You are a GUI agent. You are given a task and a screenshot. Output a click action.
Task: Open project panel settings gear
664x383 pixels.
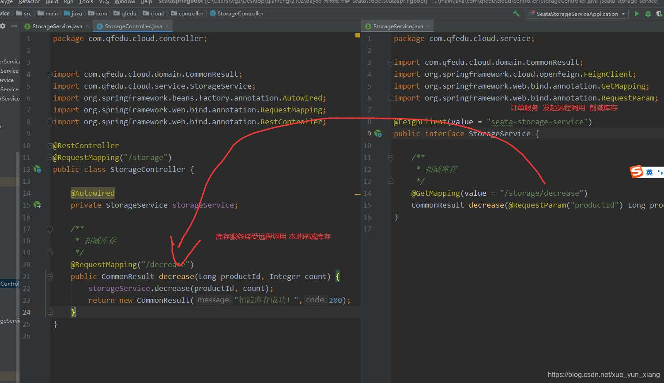point(3,26)
